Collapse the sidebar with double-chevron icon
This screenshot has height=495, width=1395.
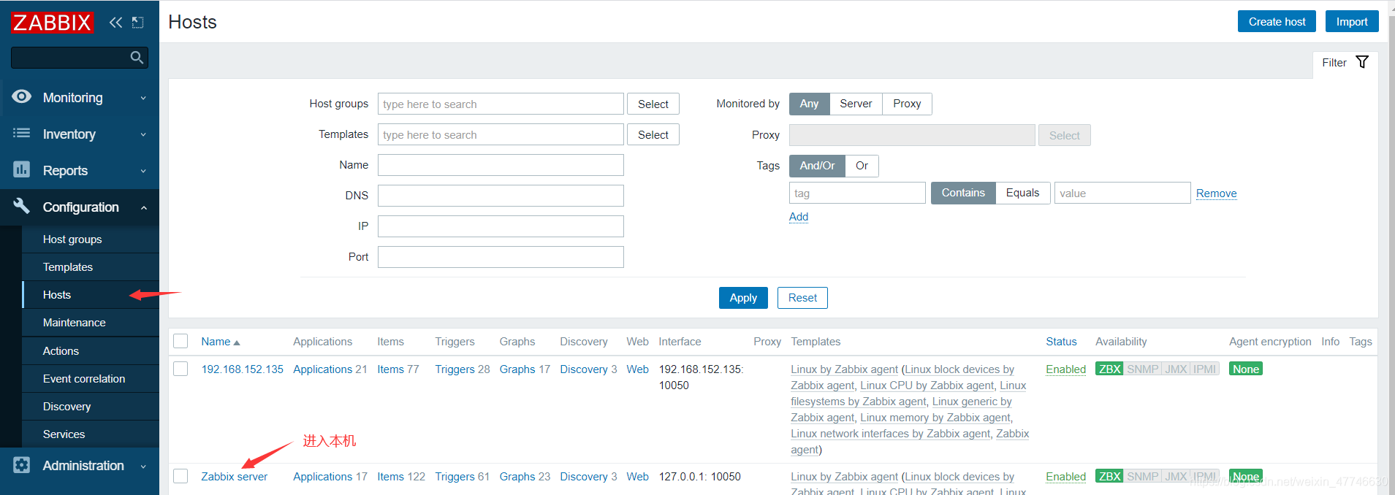click(x=115, y=23)
